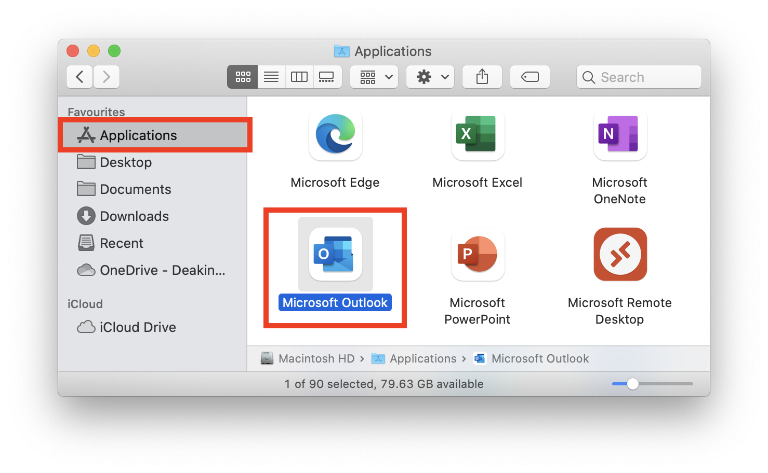The width and height of the screenshot is (768, 473).
Task: Click Macintosh HD in the path bar
Action: 316,359
